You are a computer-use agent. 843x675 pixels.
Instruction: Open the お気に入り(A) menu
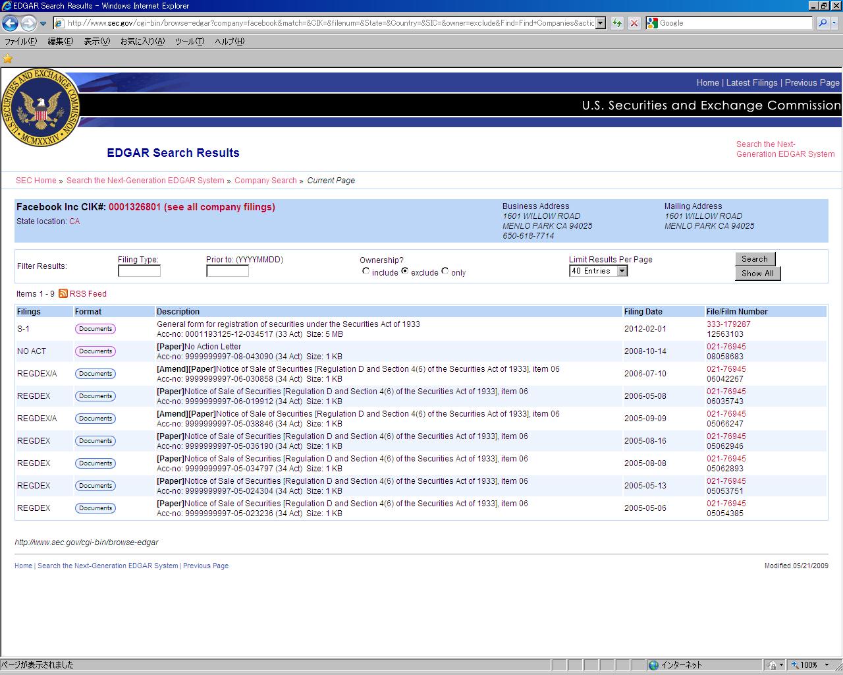tap(142, 42)
